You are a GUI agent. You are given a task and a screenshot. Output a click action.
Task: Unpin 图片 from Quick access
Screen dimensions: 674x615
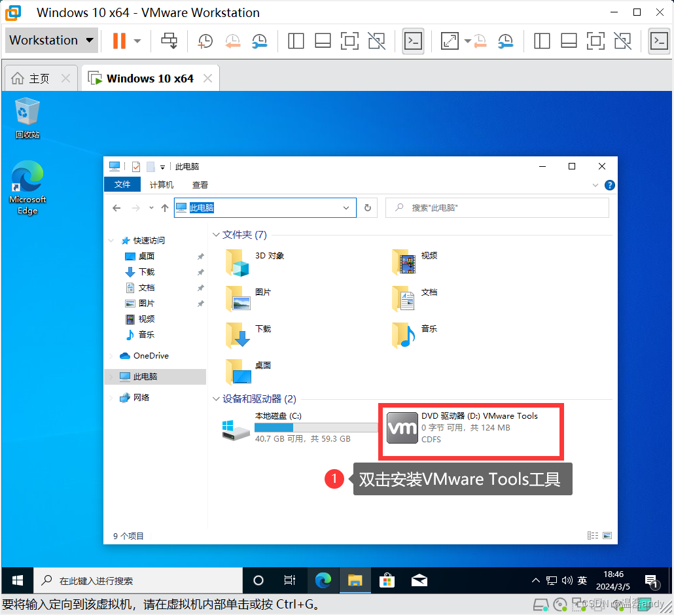(200, 304)
